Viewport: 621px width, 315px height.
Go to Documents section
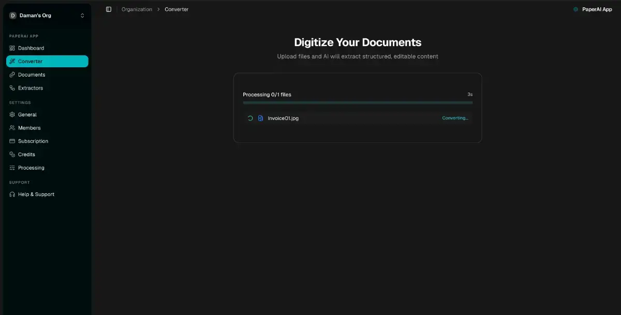click(47, 74)
